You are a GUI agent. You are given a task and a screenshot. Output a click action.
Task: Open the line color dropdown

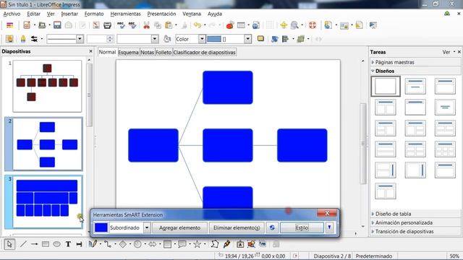(x=155, y=39)
